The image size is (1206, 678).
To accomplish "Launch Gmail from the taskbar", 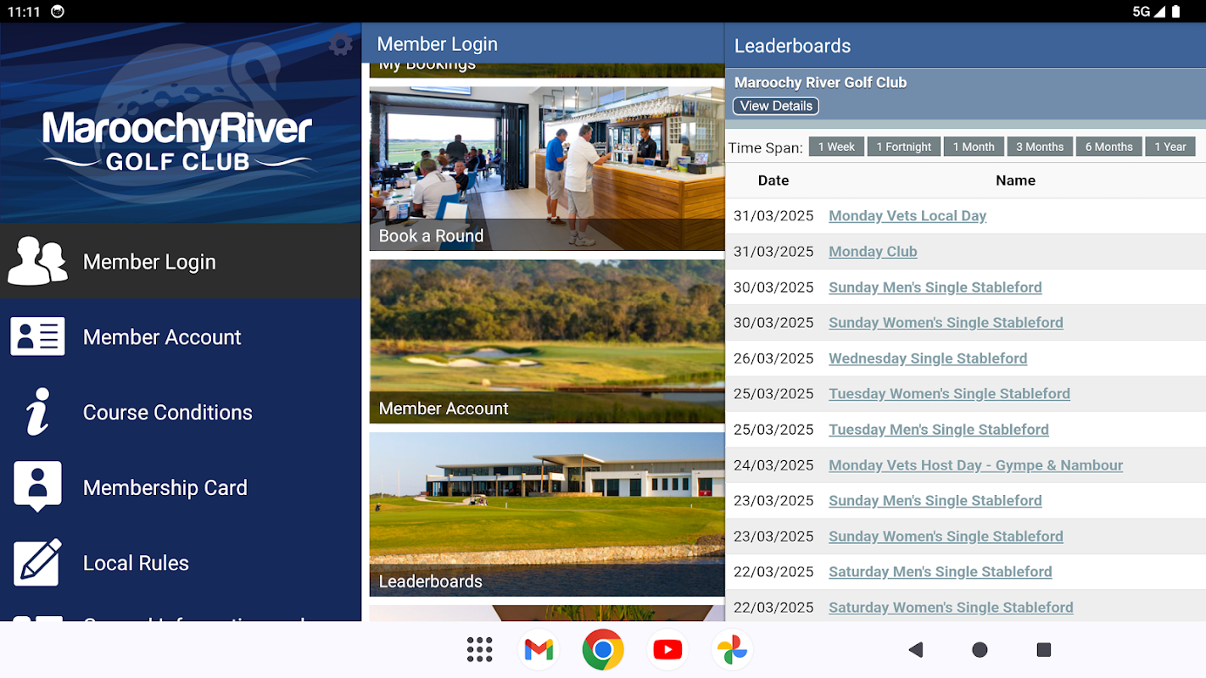I will (539, 650).
